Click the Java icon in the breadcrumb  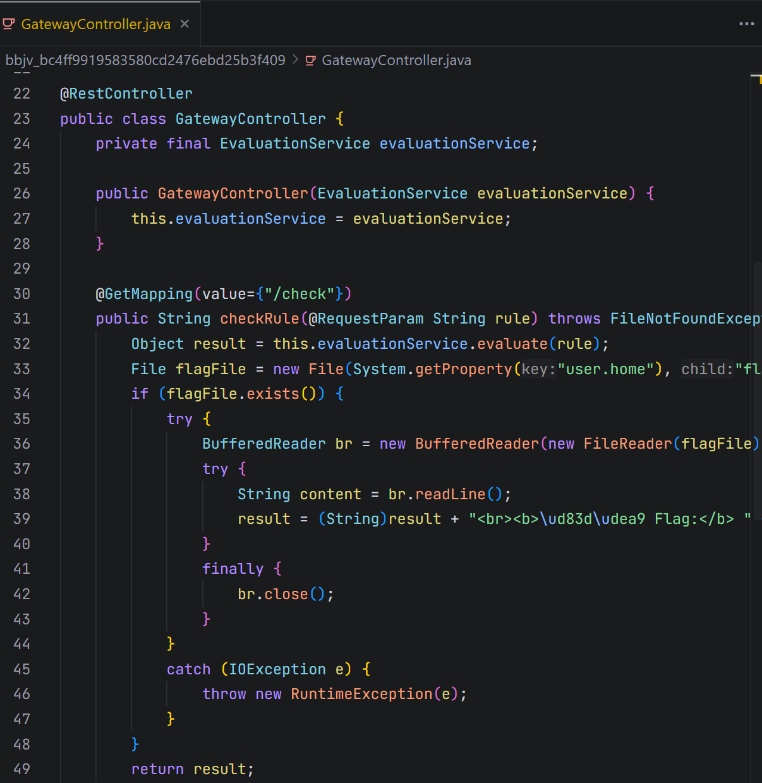coord(311,61)
